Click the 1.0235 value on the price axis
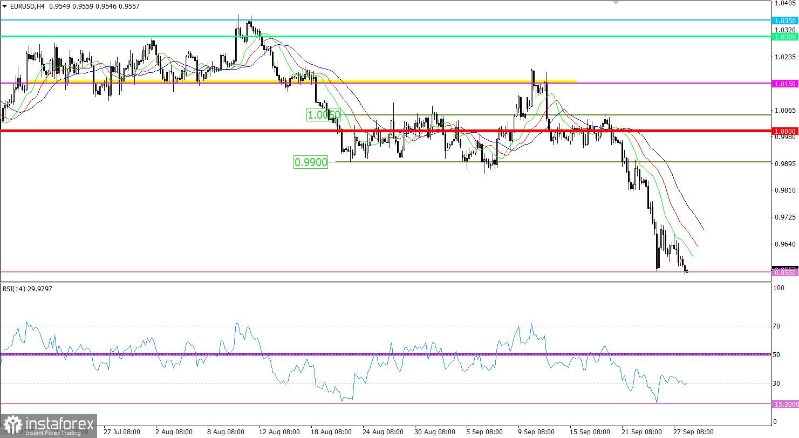The image size is (799, 438). pyautogui.click(x=784, y=57)
